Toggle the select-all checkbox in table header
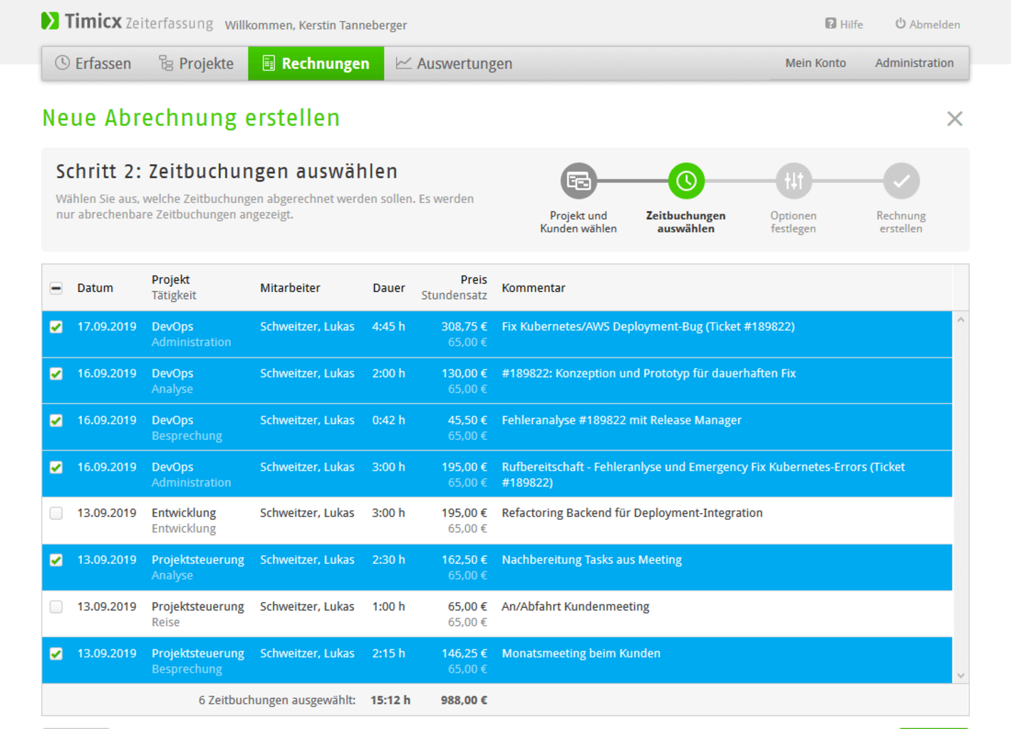 click(56, 288)
